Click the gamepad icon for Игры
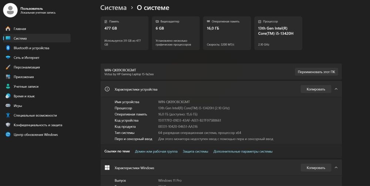Screen dimensions: 370x186 (8, 106)
